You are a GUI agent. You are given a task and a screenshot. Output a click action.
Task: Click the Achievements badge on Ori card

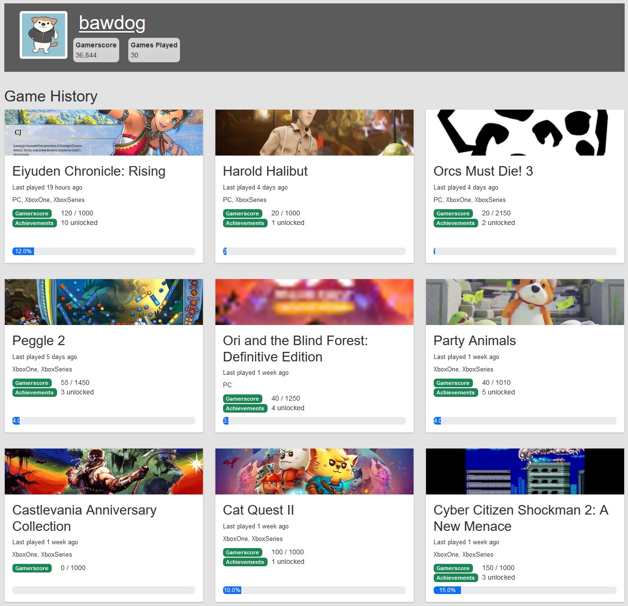pos(245,408)
